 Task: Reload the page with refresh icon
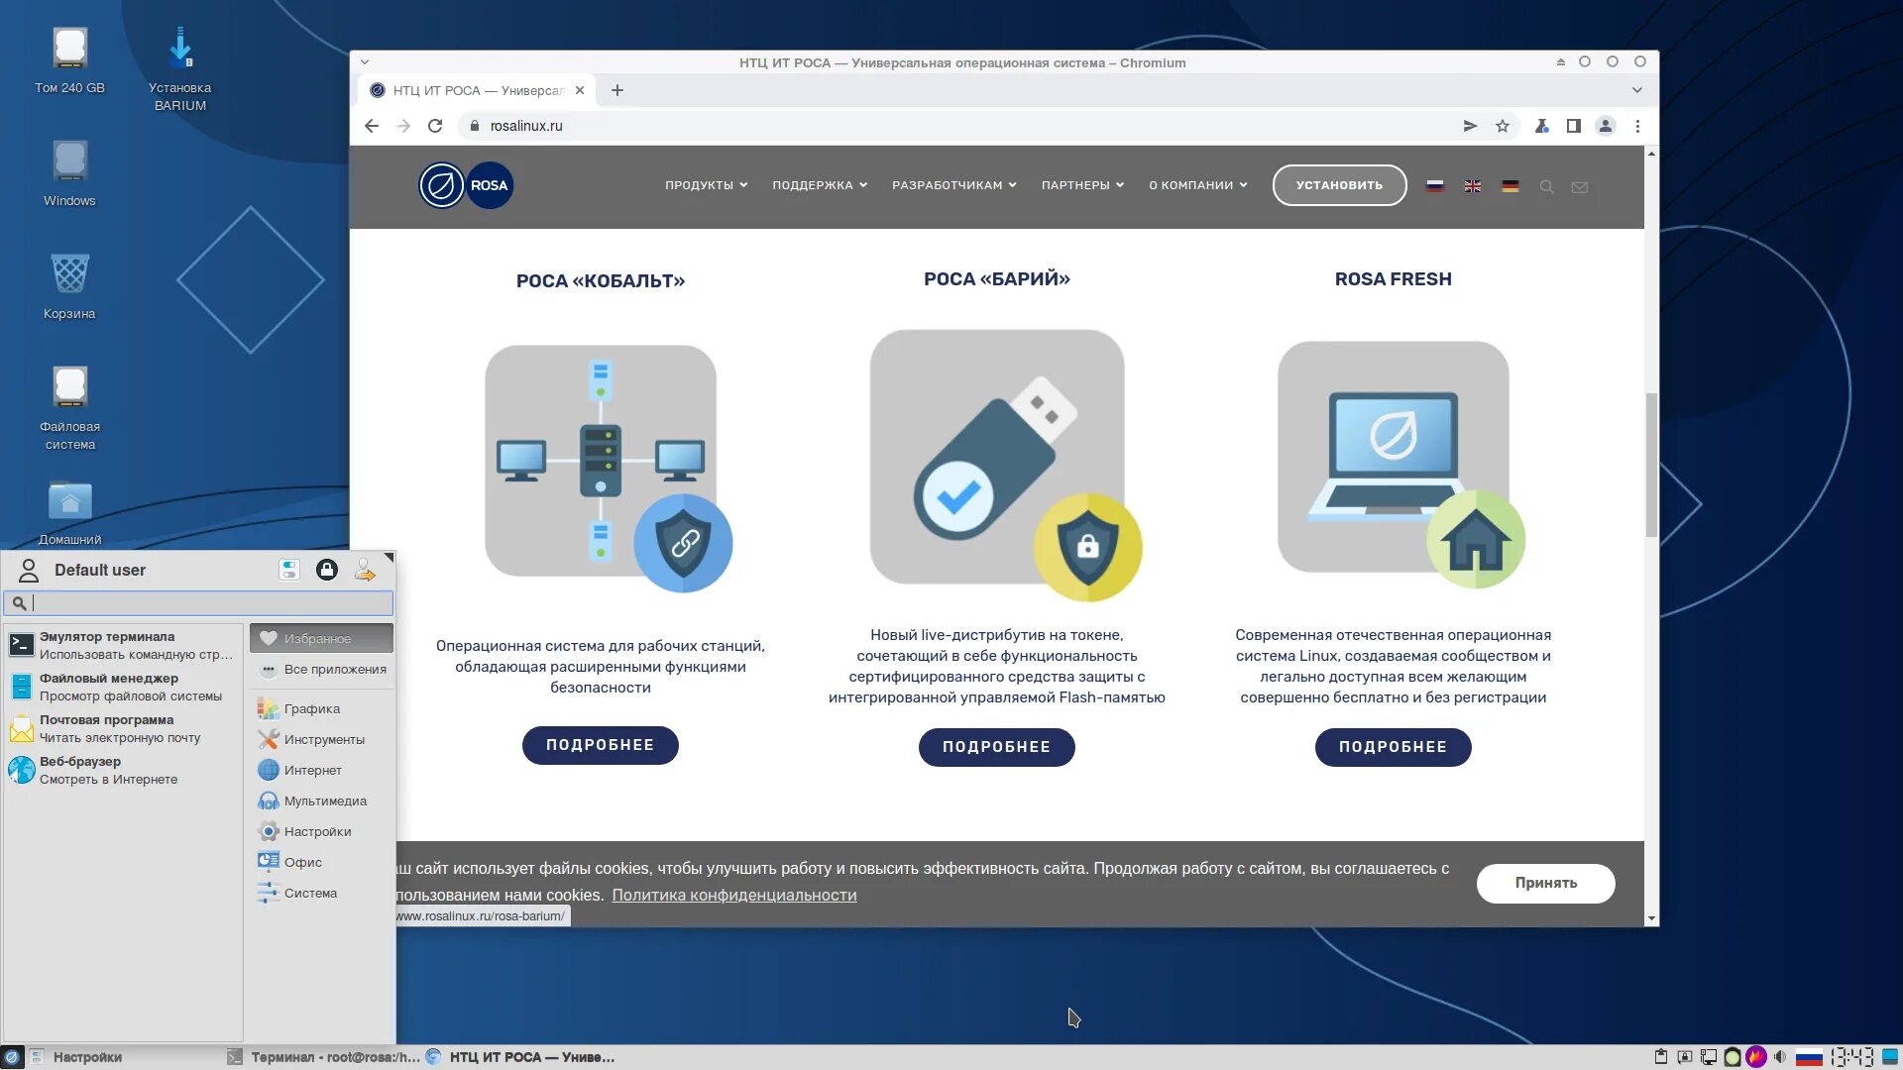pos(435,126)
